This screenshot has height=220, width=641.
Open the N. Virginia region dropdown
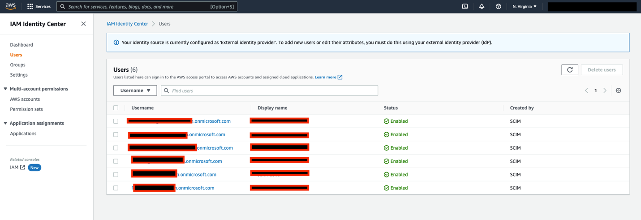click(525, 7)
